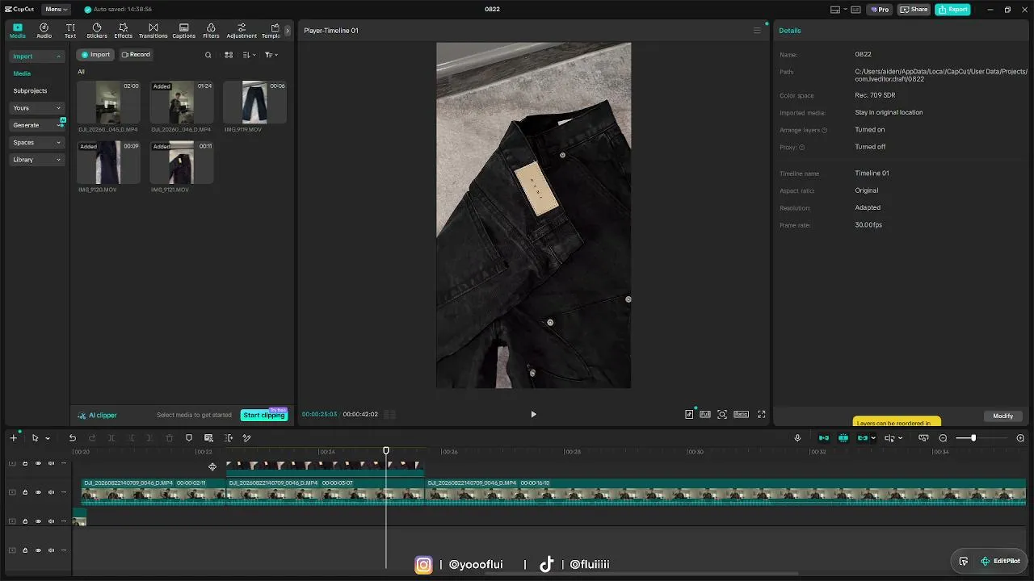Open the timeline auto-edit wand tool

click(246, 438)
